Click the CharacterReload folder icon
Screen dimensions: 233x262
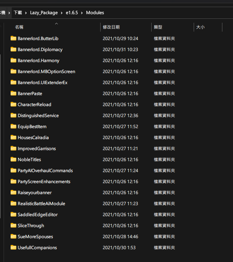point(13,104)
